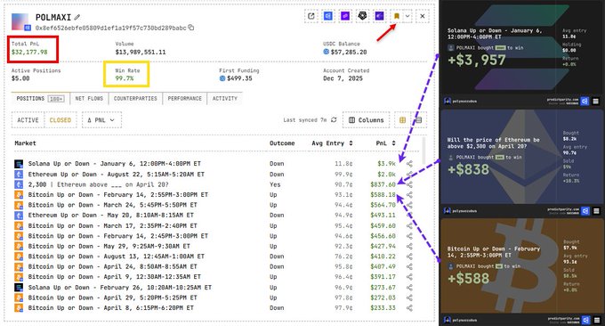Screen dimensions: 605x326
Task: Switch to the yellow grid view
Action: point(402,120)
